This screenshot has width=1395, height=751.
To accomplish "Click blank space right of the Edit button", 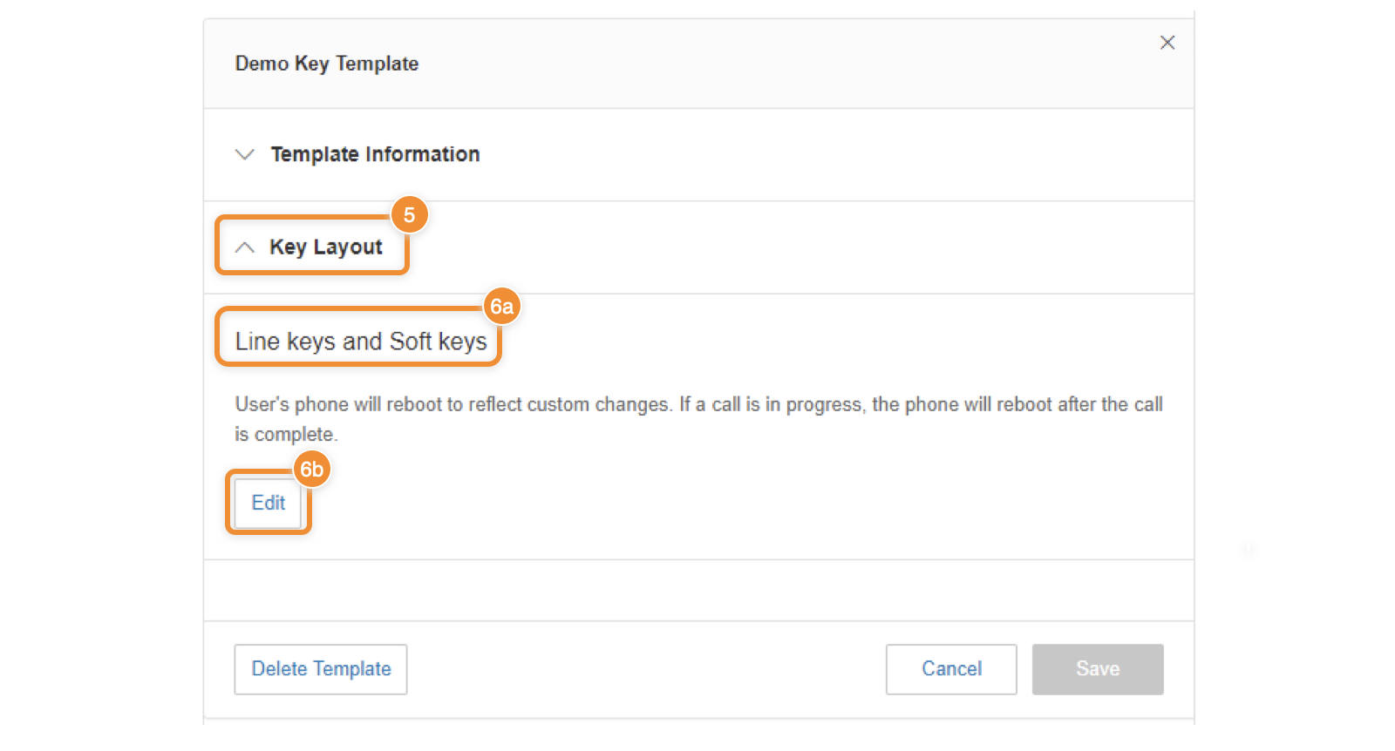I will click(x=697, y=504).
